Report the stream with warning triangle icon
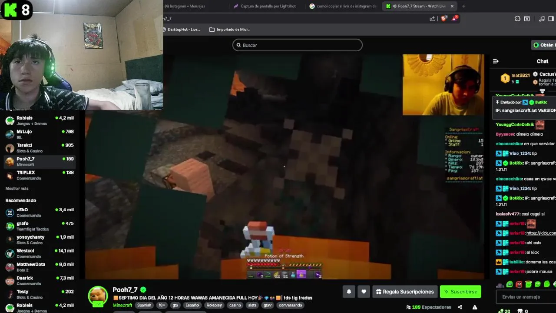Viewport: 556px width, 313px height. click(475, 307)
